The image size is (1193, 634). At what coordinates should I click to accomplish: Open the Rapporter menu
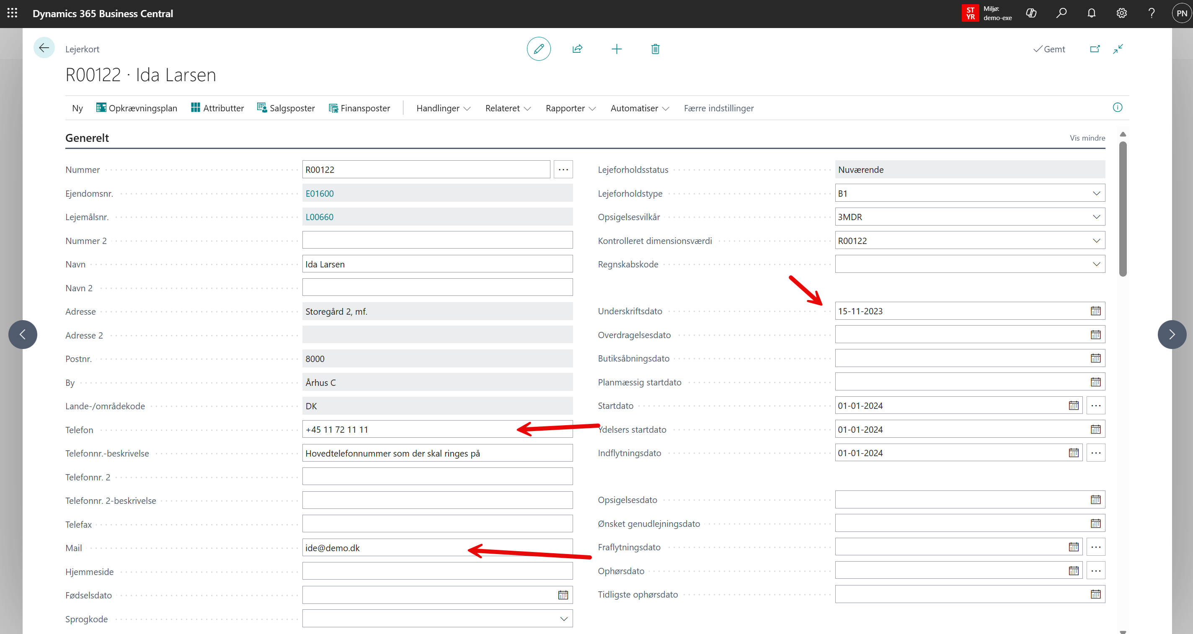(x=570, y=108)
